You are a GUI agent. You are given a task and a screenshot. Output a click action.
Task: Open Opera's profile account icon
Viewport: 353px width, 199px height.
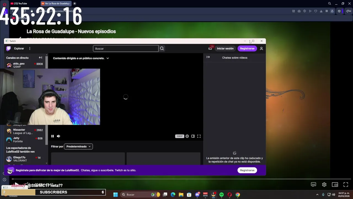pyautogui.click(x=332, y=11)
